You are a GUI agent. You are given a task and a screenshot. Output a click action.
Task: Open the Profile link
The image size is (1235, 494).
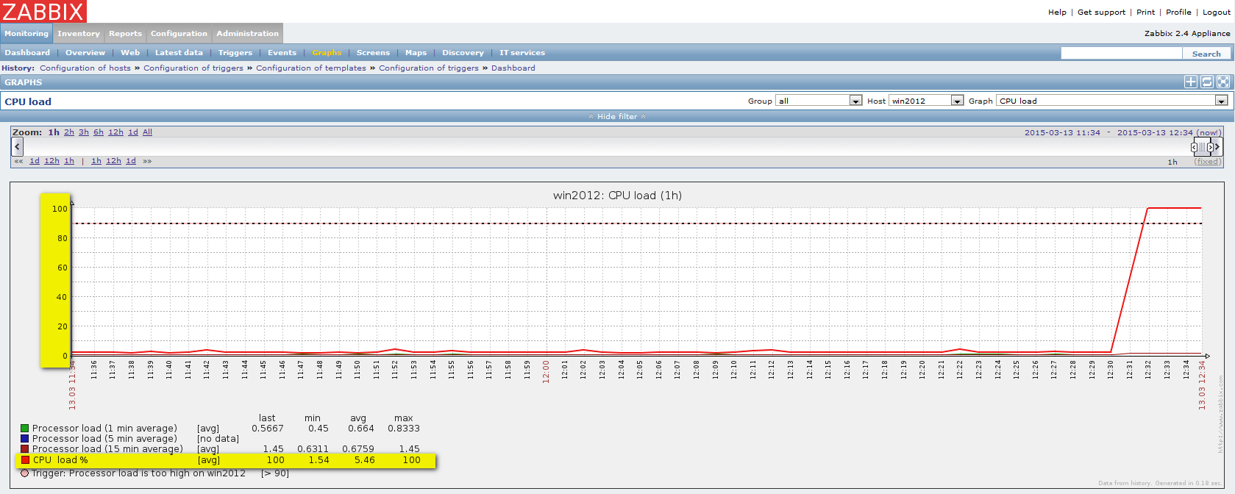pyautogui.click(x=1178, y=12)
